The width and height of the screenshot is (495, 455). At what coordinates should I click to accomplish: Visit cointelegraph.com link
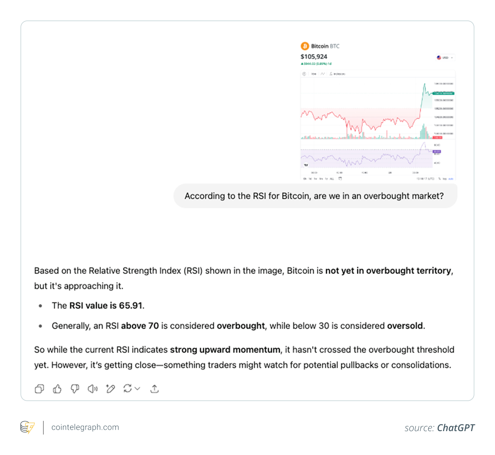coord(85,427)
